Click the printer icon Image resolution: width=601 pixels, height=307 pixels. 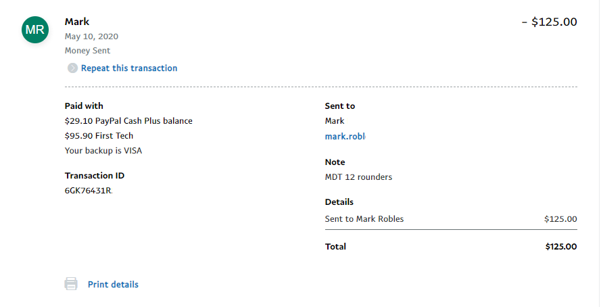[x=71, y=284]
